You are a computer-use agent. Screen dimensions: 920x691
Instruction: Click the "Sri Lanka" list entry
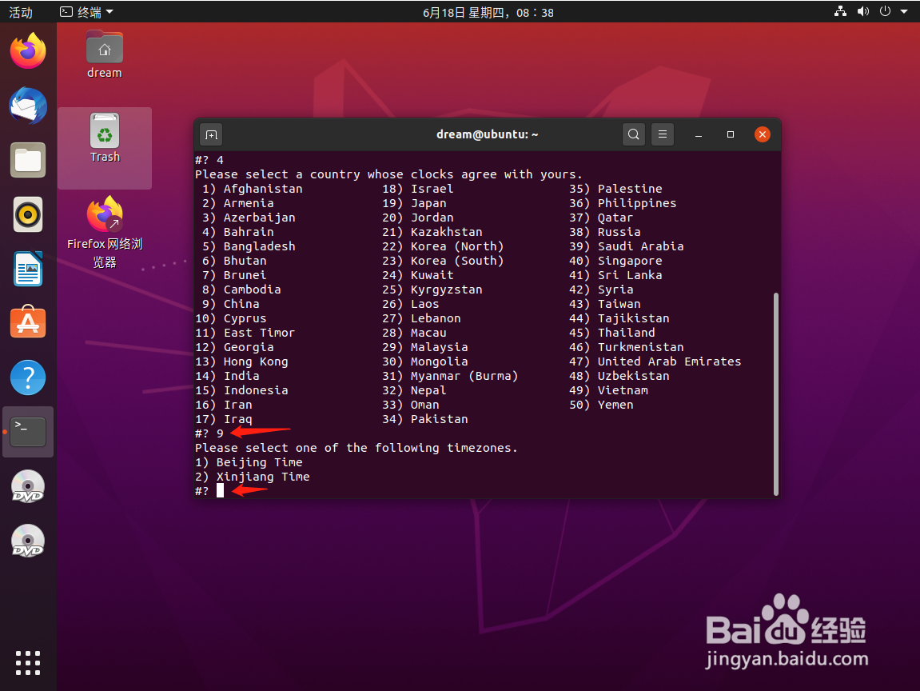[630, 275]
